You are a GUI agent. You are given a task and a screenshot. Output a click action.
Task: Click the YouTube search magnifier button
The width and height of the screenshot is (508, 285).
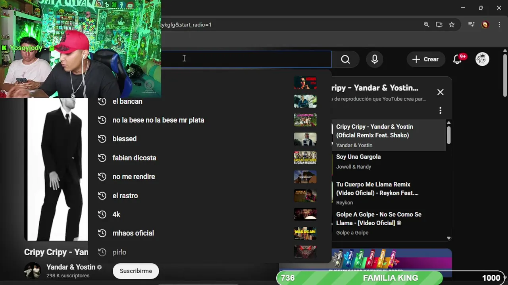tap(345, 59)
